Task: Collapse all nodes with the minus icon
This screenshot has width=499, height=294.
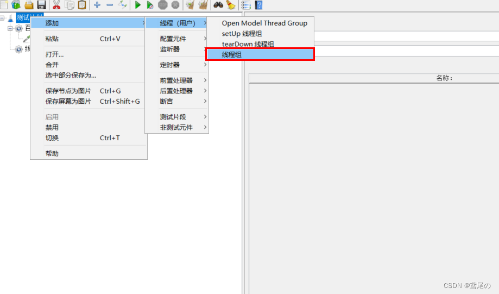Action: (x=110, y=5)
